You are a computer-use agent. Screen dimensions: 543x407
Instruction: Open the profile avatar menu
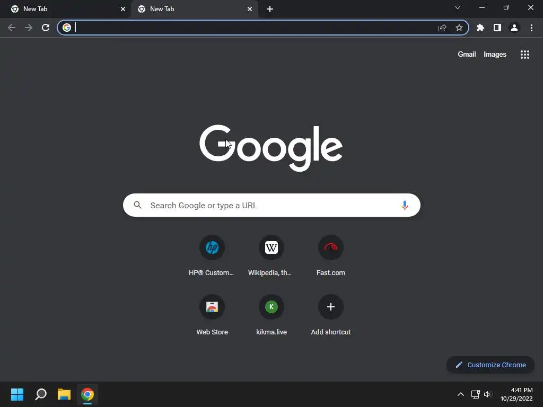(514, 28)
